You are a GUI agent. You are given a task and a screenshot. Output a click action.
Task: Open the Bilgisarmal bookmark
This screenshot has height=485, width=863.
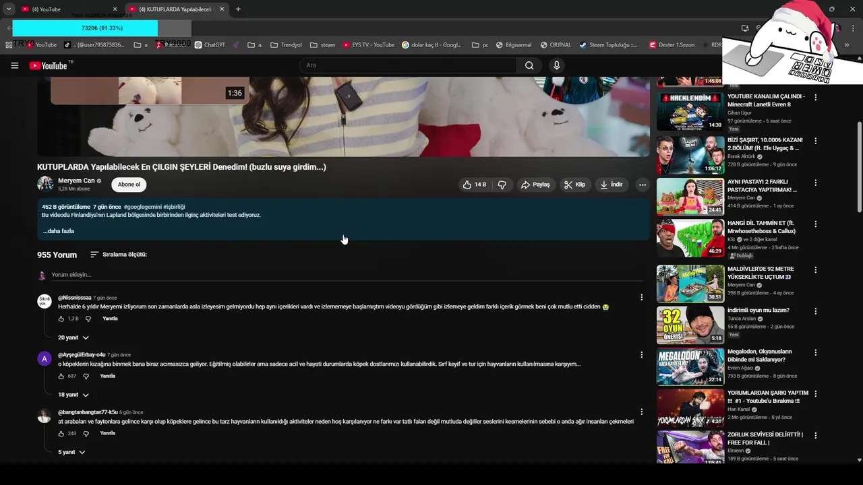[x=514, y=45]
